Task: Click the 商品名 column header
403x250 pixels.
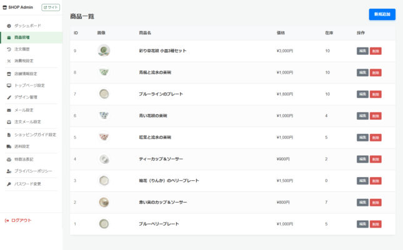Action: [145, 33]
